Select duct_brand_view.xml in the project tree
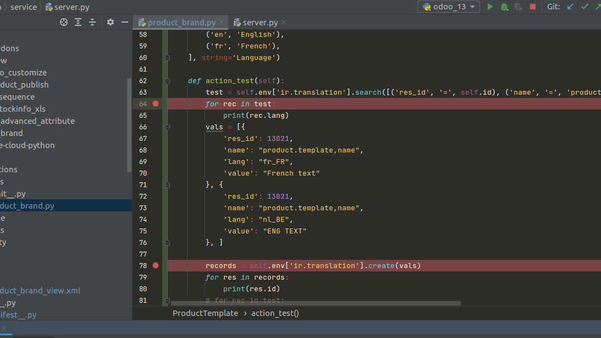This screenshot has height=338, width=601. 40,291
